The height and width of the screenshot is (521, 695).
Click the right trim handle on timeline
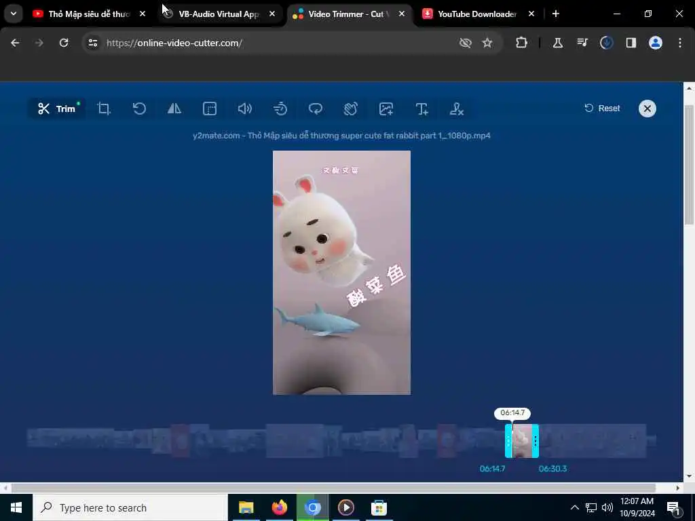coord(535,441)
